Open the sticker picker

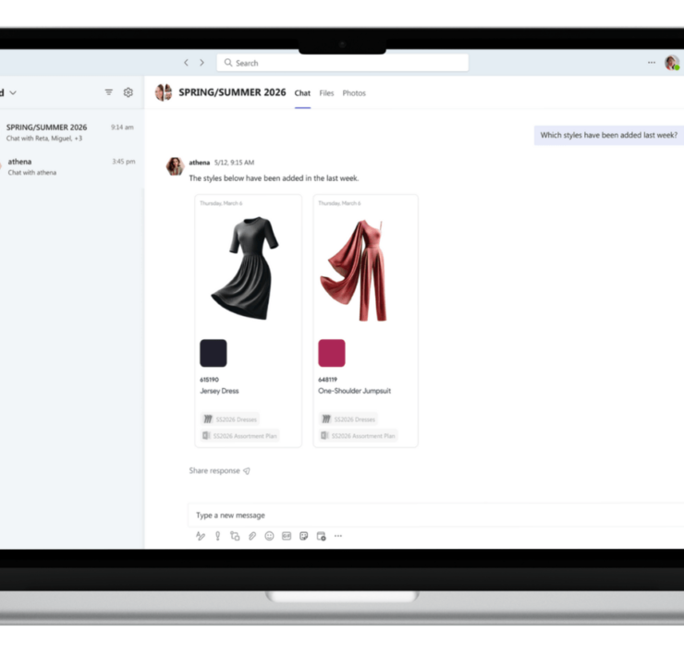tap(303, 536)
